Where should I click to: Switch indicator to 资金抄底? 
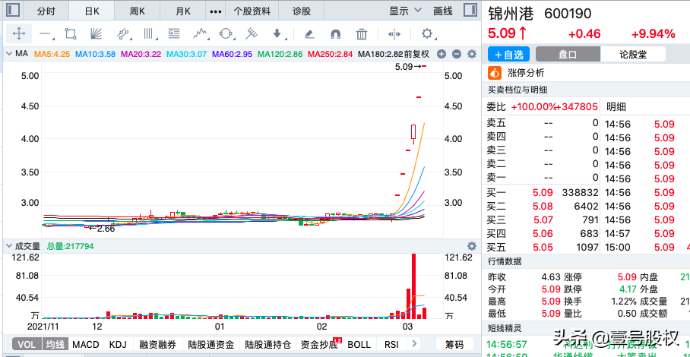(x=318, y=344)
